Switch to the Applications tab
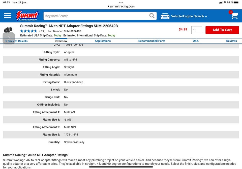Viewport: 242px width, 169px height. coord(103,41)
